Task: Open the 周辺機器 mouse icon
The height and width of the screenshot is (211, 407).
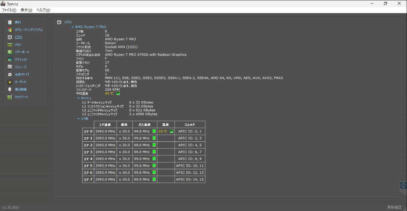Action: (10, 89)
